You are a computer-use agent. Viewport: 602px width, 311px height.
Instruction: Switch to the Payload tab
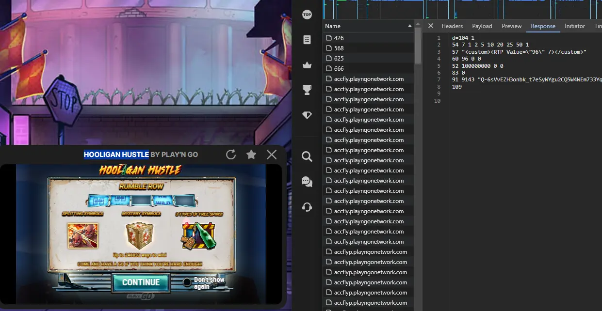tap(482, 26)
